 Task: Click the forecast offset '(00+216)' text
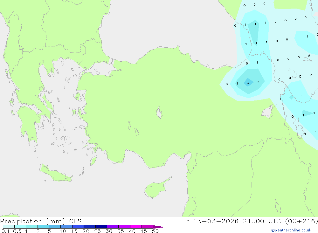tap(301, 221)
